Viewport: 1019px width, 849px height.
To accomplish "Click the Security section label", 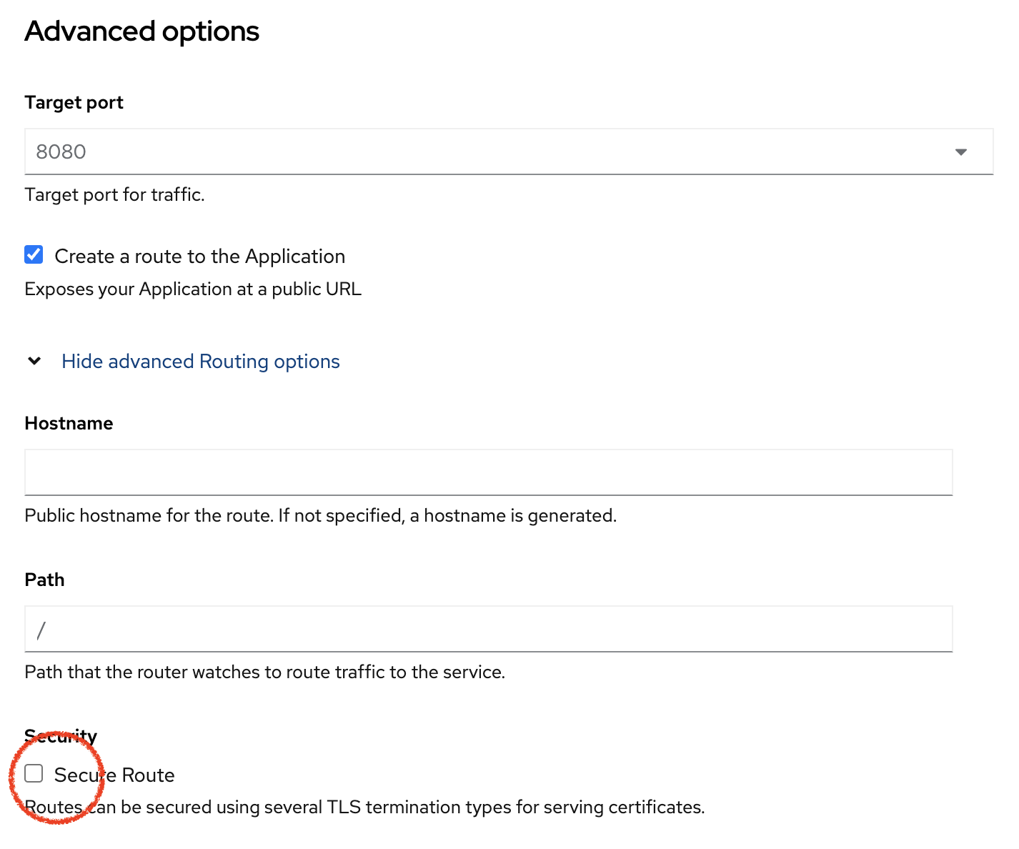I will pyautogui.click(x=61, y=735).
